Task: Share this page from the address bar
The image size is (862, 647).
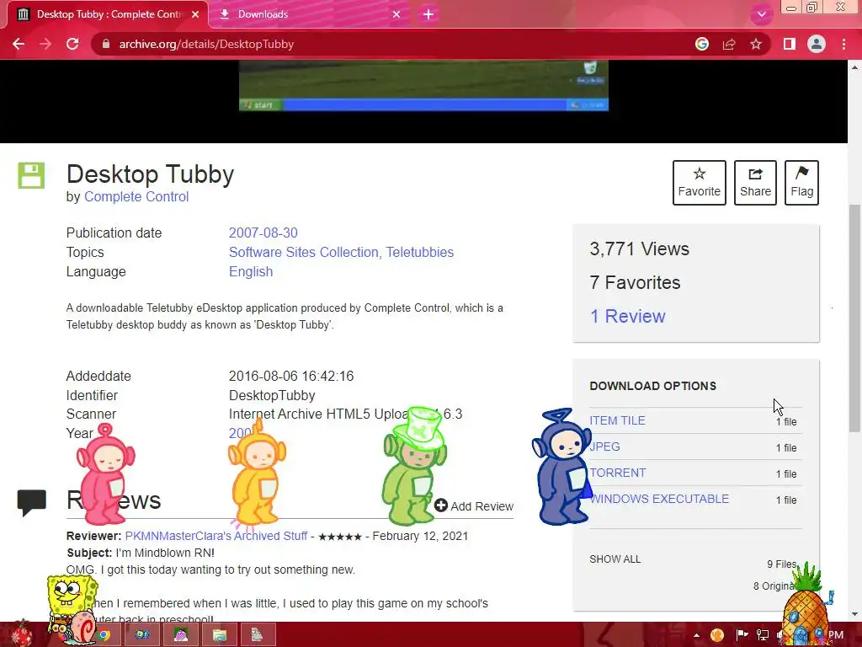Action: pos(729,44)
